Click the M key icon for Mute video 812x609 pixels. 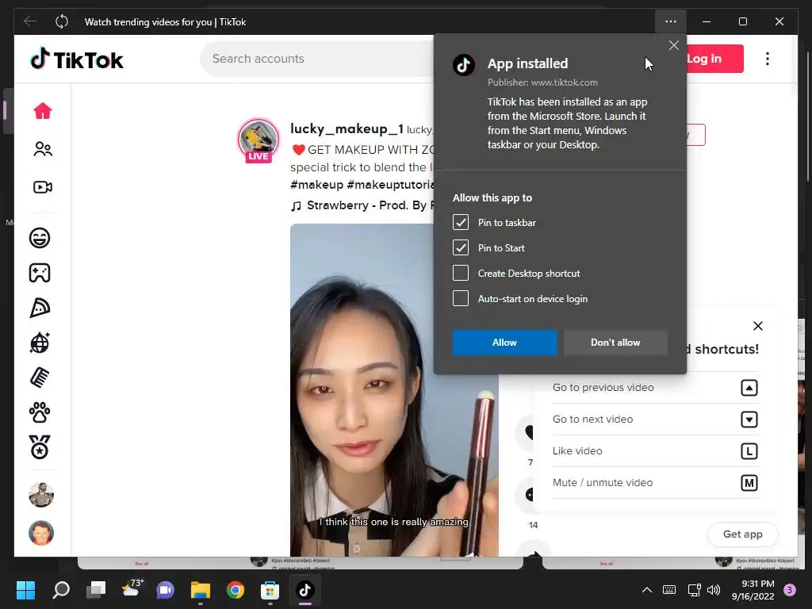tap(749, 483)
